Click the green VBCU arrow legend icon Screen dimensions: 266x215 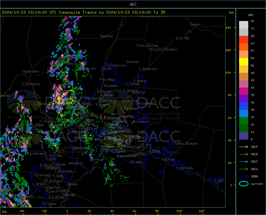point(244,169)
